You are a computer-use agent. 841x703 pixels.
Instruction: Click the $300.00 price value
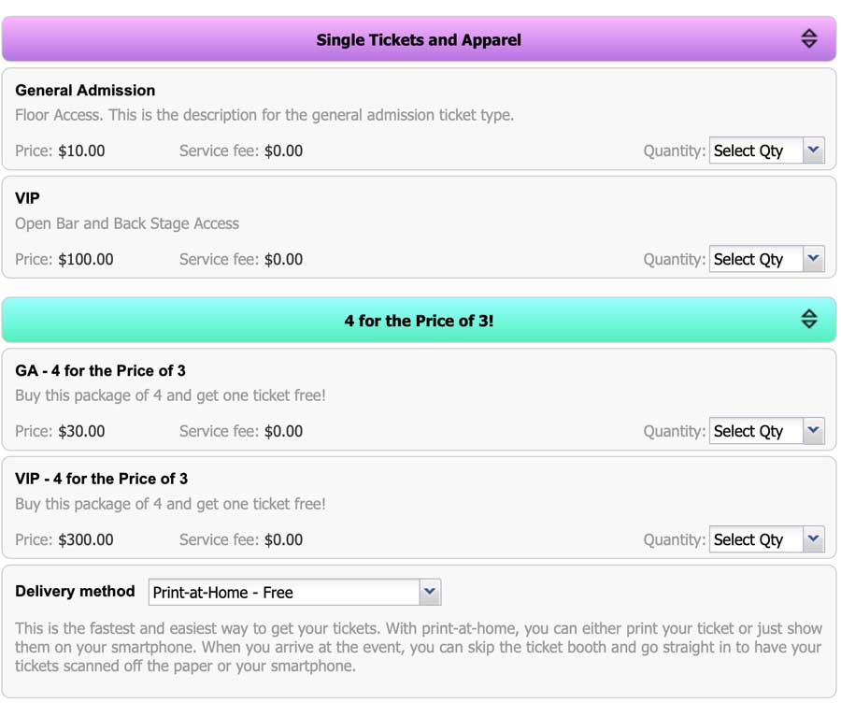point(86,539)
